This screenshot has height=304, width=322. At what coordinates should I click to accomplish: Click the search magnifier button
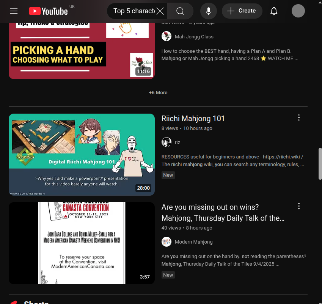tap(180, 11)
